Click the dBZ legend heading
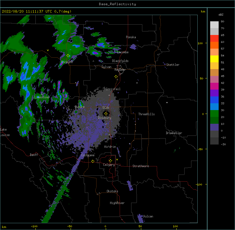Screen dimensions: 235x230 click(x=221, y=14)
